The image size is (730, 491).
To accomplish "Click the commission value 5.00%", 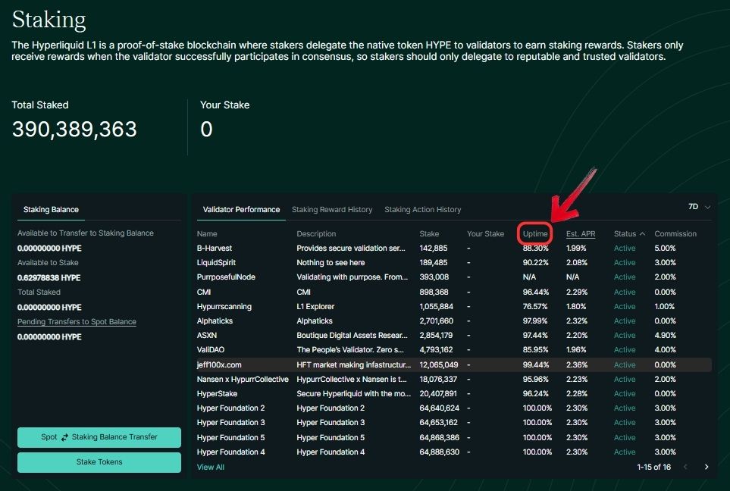I will (x=665, y=248).
